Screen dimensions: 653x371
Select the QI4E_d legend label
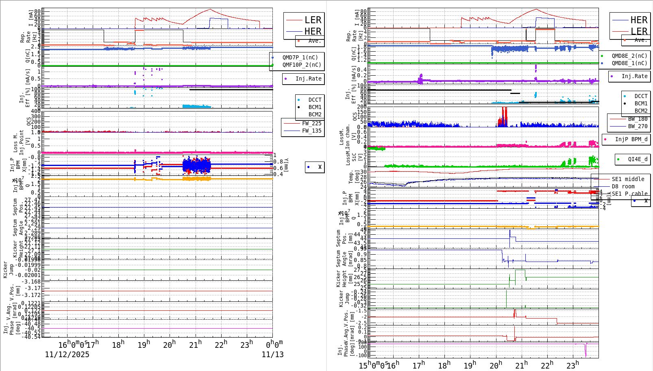click(638, 159)
